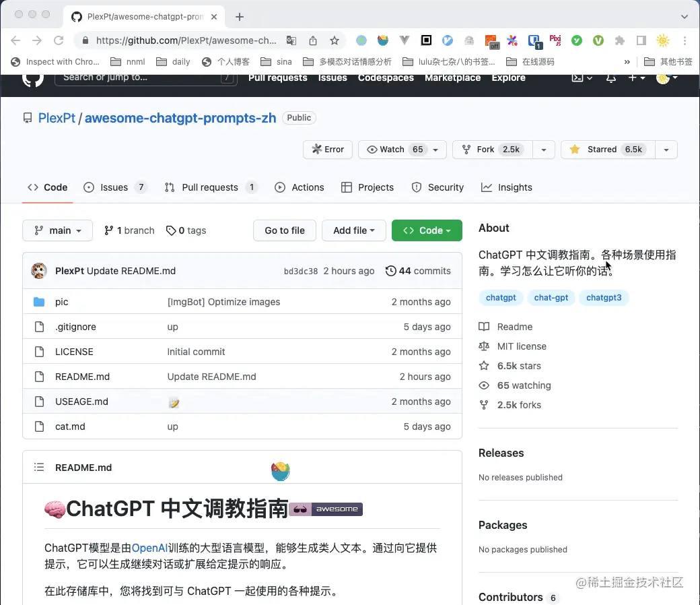
Task: Switch to the Pull requests repo tab
Action: pos(211,187)
